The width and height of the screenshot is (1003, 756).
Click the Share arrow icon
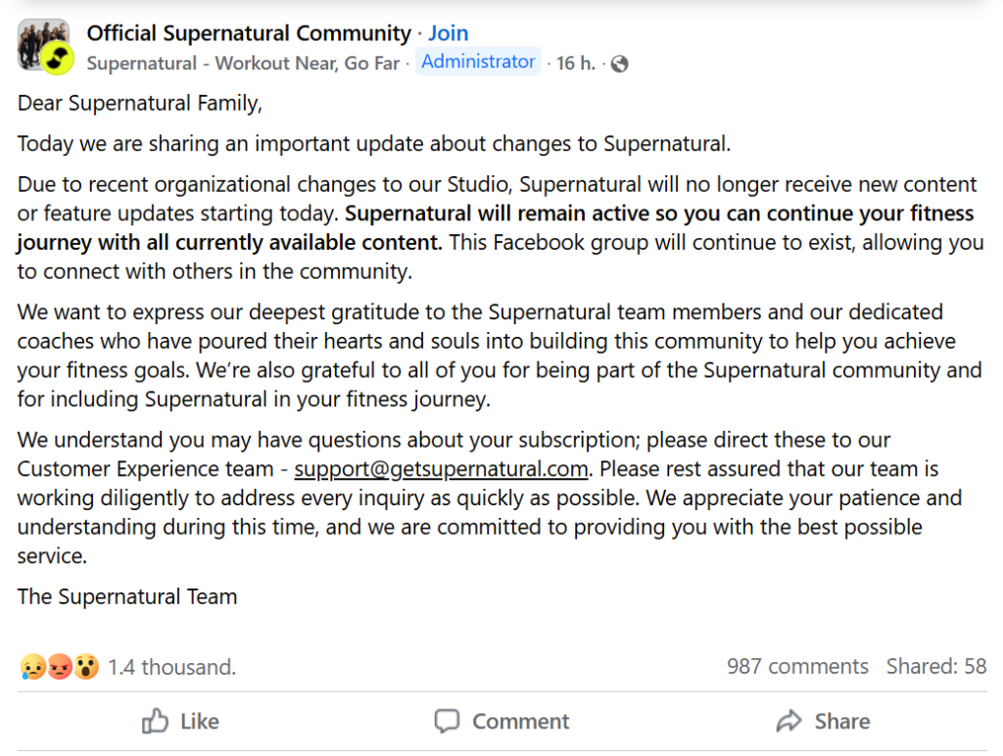pos(788,722)
